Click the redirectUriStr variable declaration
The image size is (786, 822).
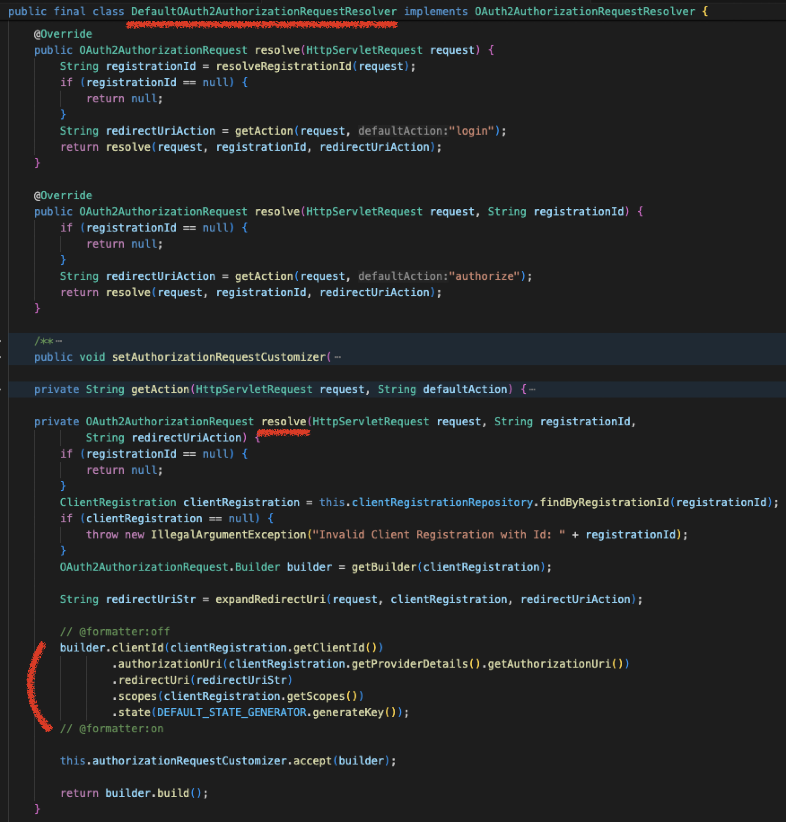[x=150, y=600]
